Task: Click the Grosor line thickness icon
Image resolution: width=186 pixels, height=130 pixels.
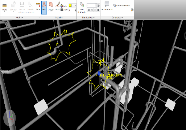Action: coord(62,9)
